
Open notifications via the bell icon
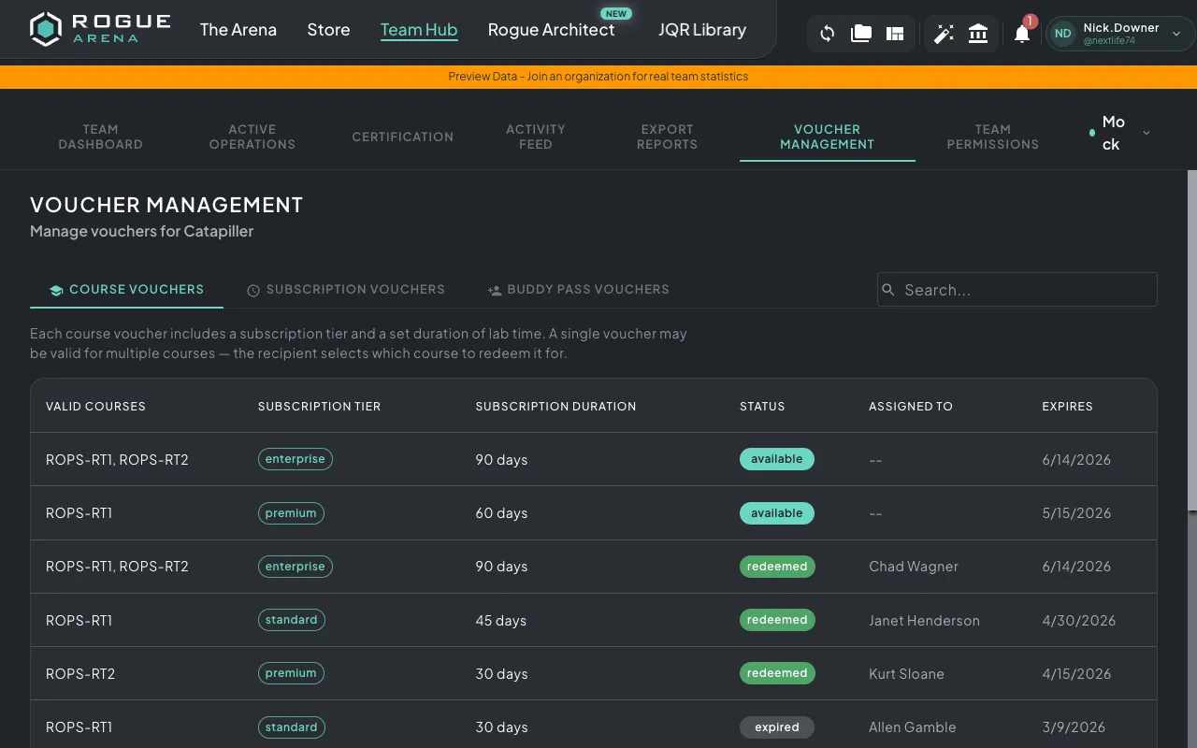click(x=1021, y=34)
